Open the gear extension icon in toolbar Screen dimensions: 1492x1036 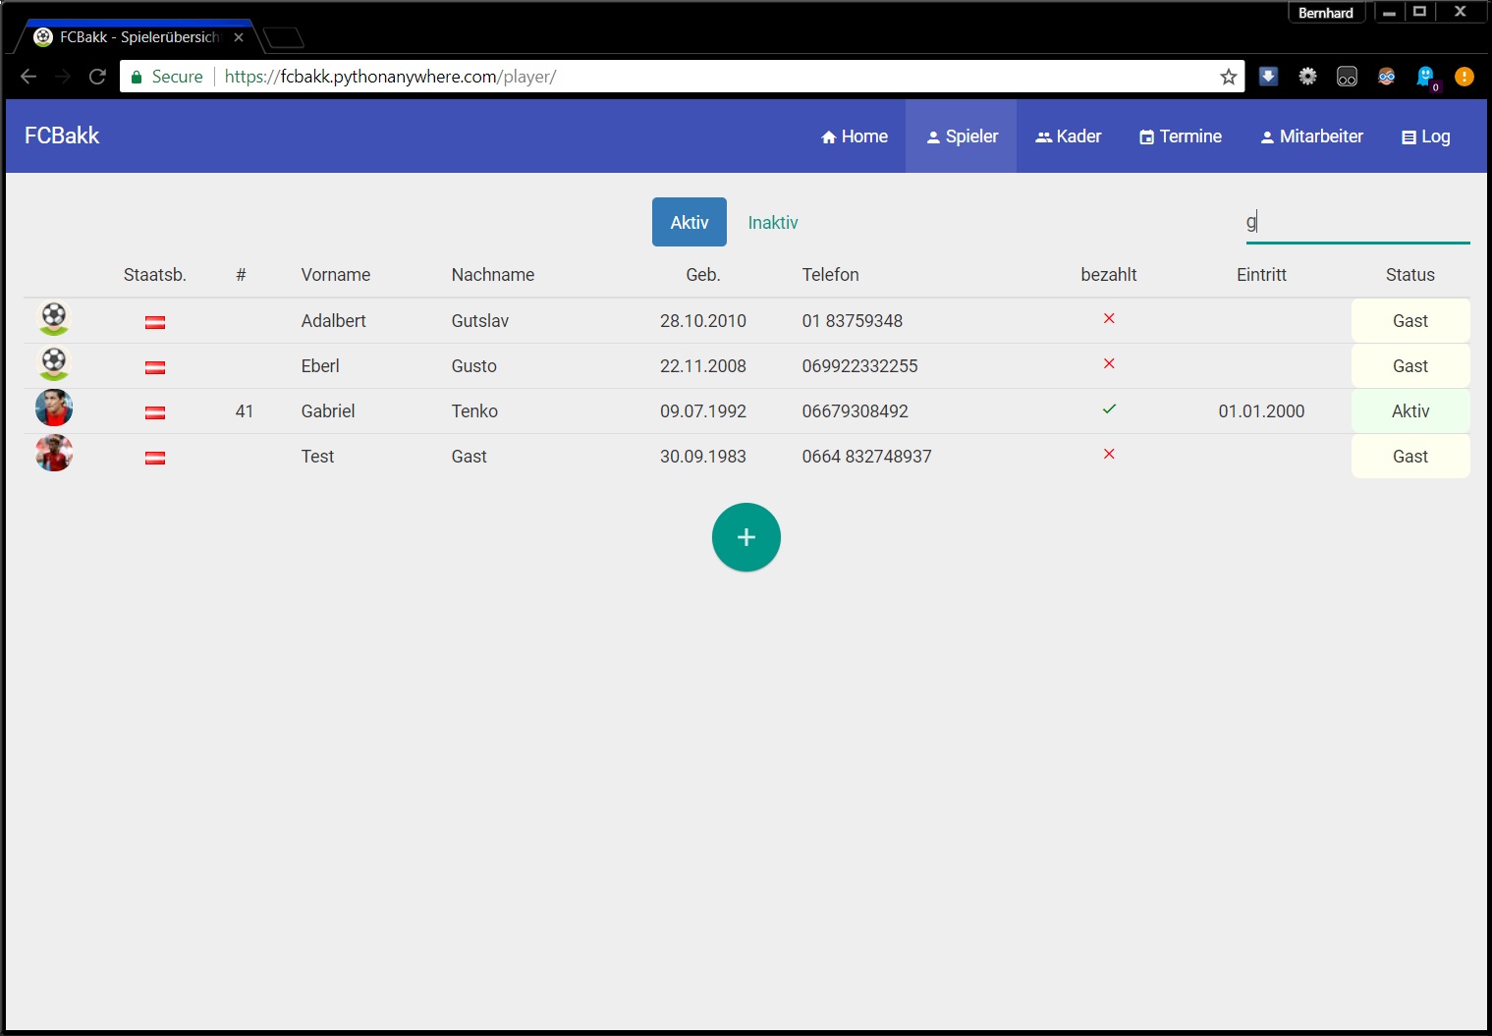[x=1307, y=77]
